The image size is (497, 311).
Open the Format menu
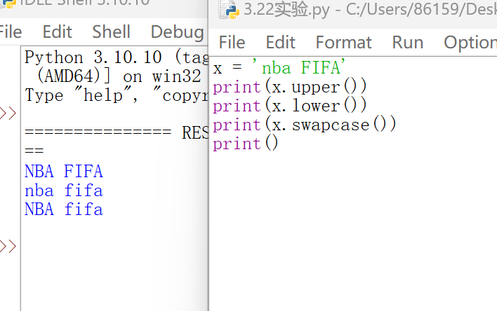[343, 42]
